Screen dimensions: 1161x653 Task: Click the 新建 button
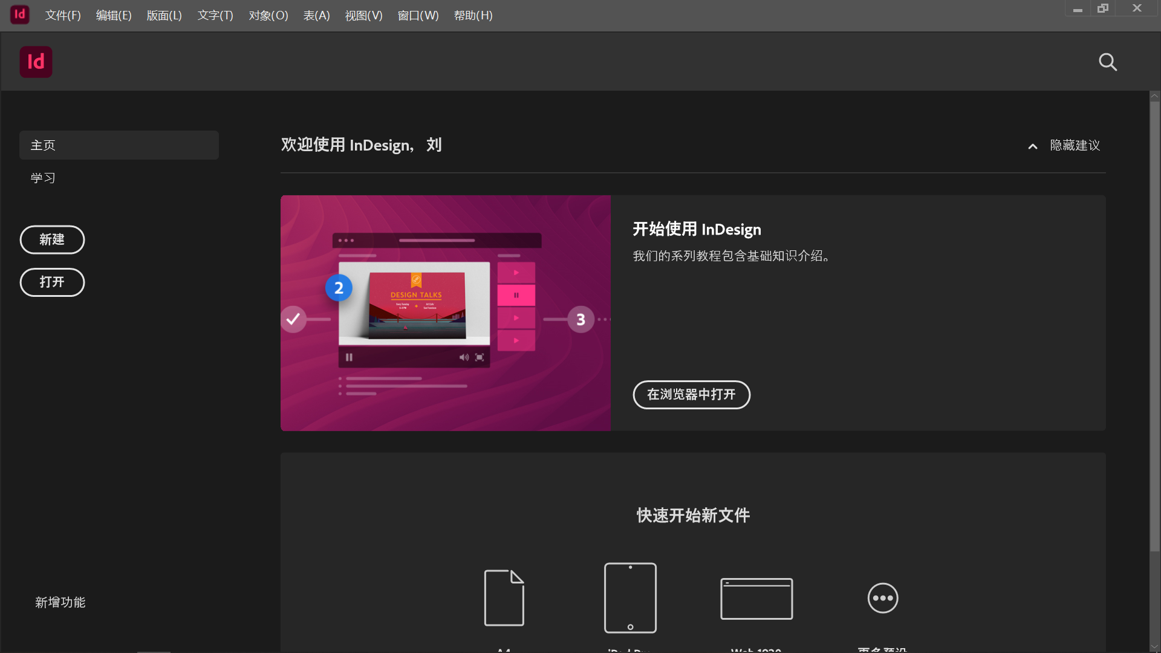click(52, 239)
